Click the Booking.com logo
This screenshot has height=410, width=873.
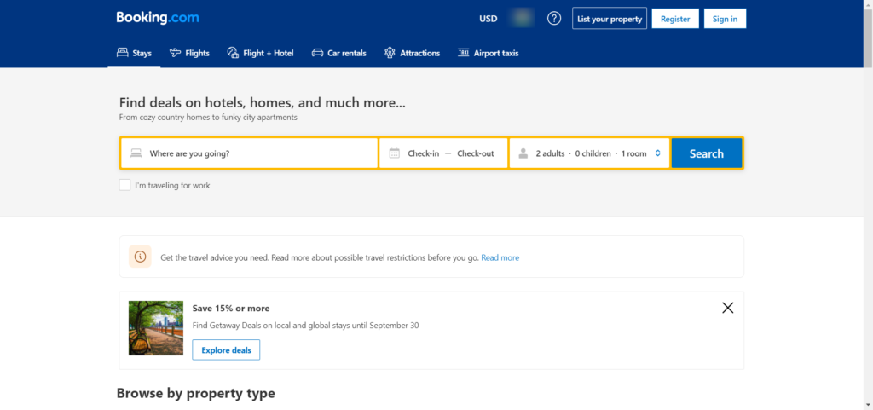(x=158, y=18)
